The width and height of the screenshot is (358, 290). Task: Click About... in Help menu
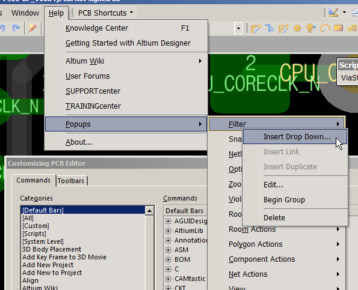pyautogui.click(x=126, y=142)
